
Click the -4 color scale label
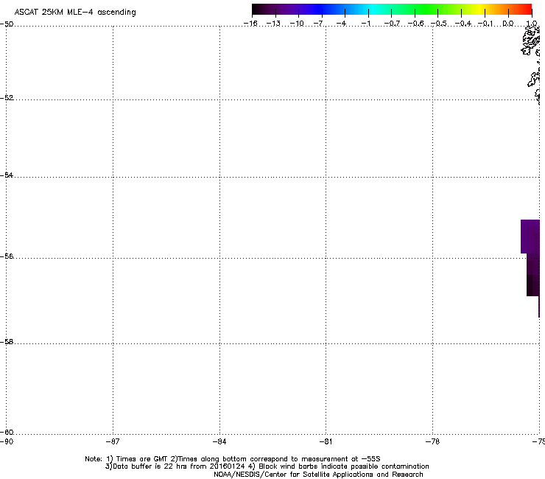point(342,24)
